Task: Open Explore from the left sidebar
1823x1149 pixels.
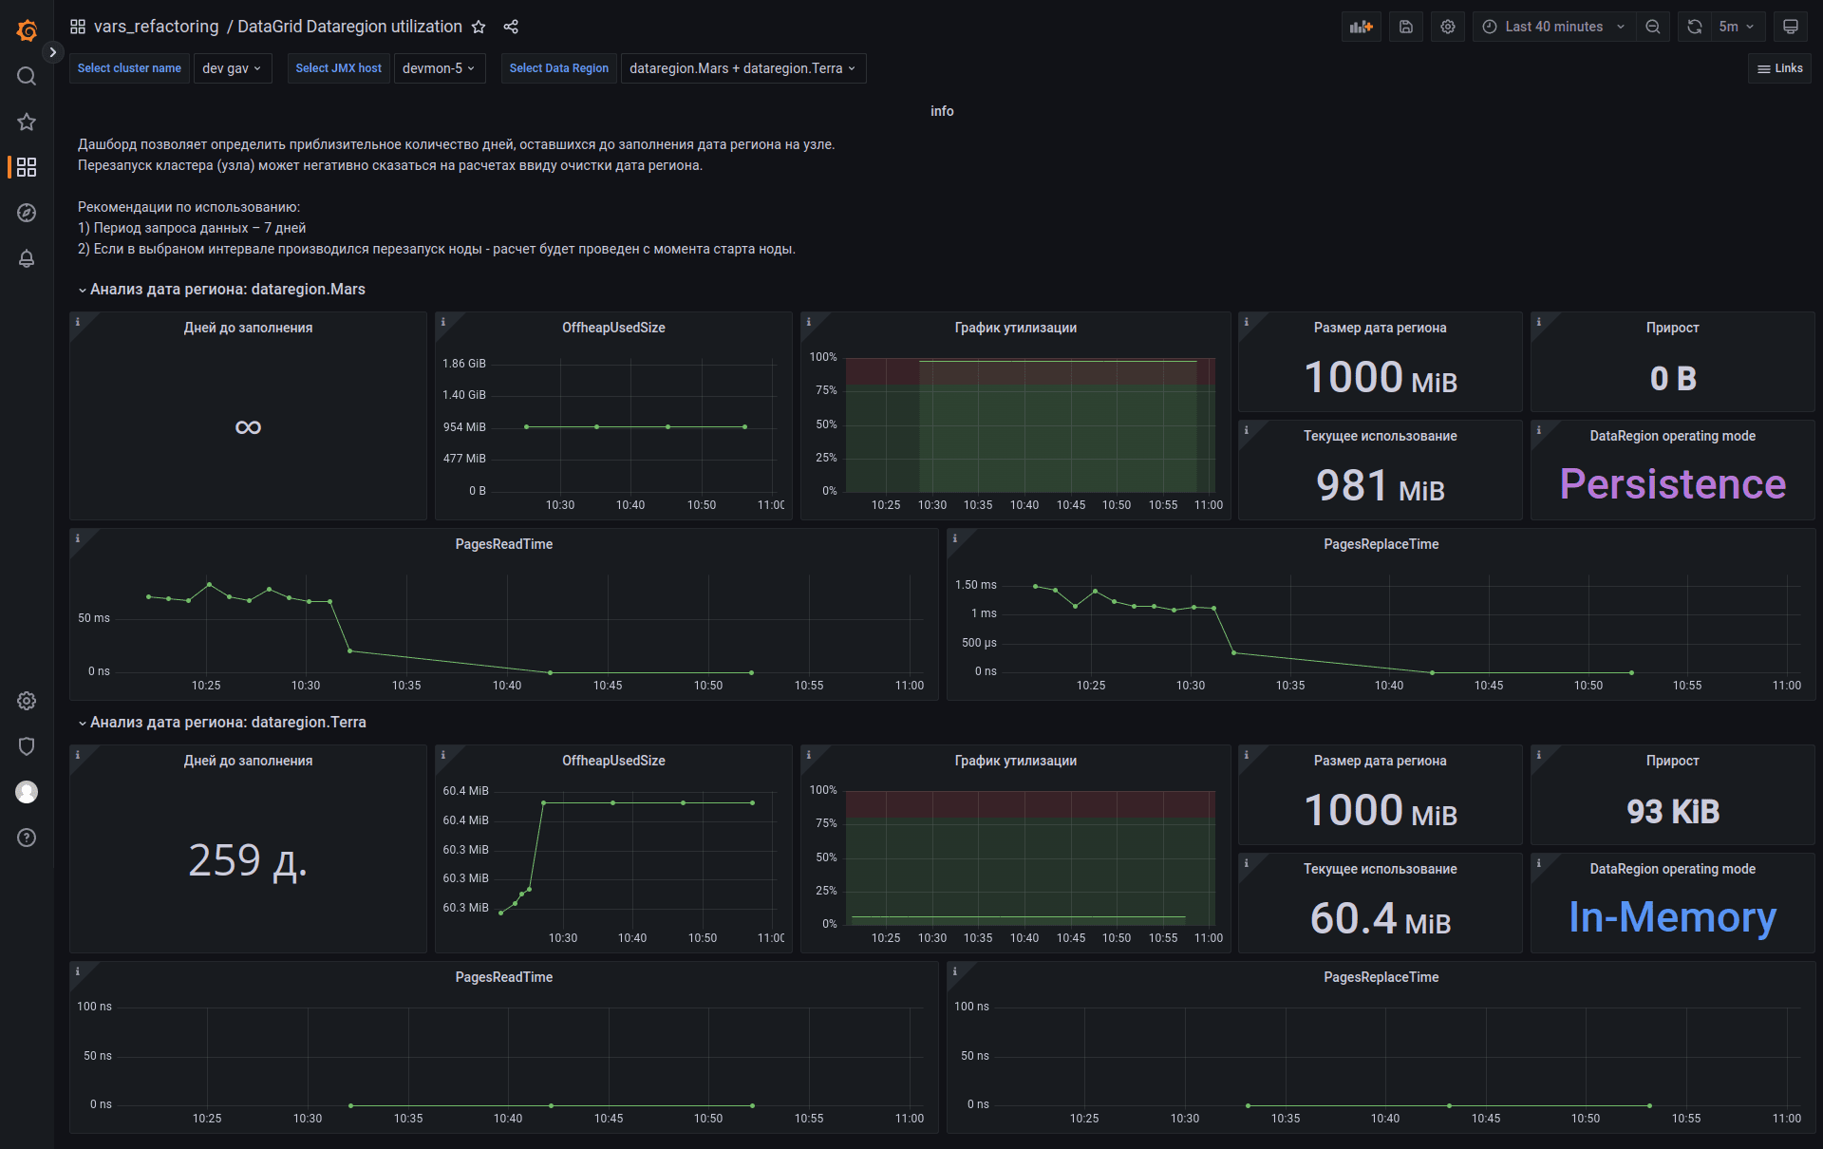Action: 27,213
